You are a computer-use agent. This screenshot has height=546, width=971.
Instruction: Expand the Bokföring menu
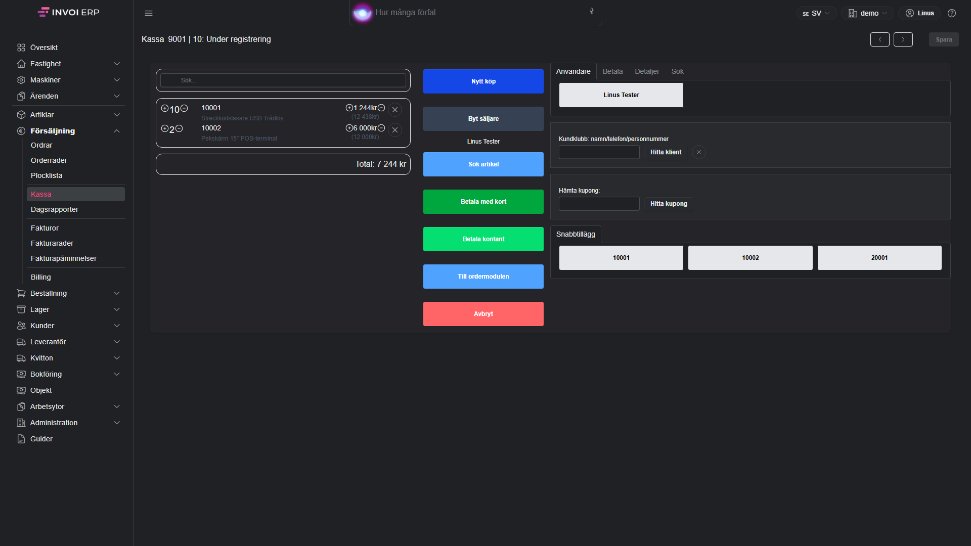tap(68, 374)
